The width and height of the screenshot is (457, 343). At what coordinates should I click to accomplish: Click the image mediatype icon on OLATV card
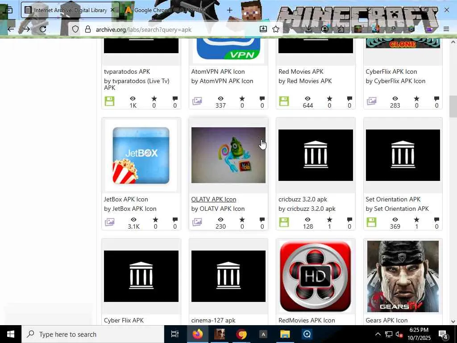[197, 222]
